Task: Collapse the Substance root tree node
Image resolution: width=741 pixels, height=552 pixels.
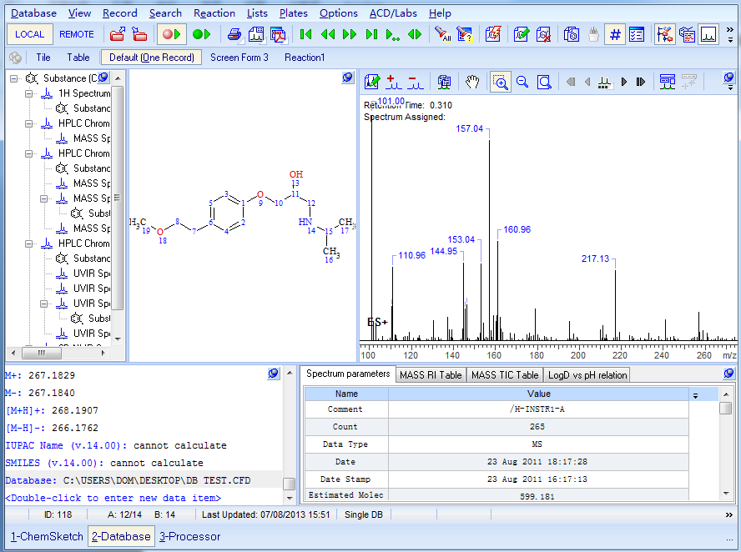Action: (15, 78)
